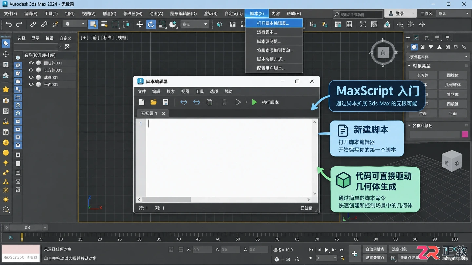The image size is (472, 265).
Task: Create a 圆锥体 cone primitive
Action: [x=453, y=75]
